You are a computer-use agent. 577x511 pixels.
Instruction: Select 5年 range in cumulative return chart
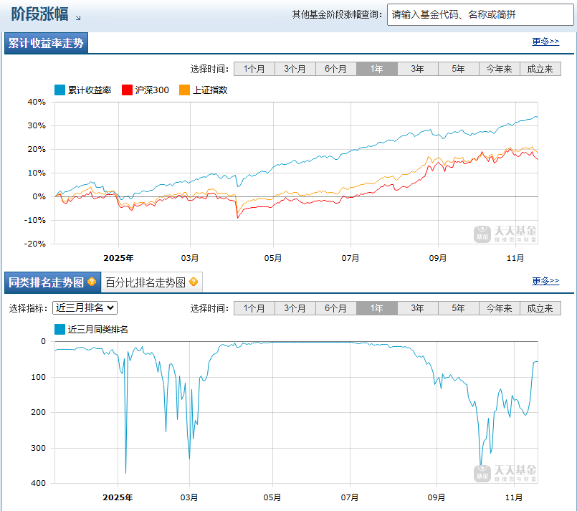[x=459, y=69]
